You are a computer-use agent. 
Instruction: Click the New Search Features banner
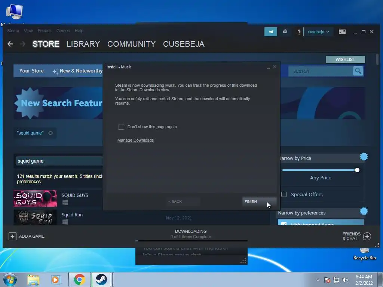tap(58, 103)
